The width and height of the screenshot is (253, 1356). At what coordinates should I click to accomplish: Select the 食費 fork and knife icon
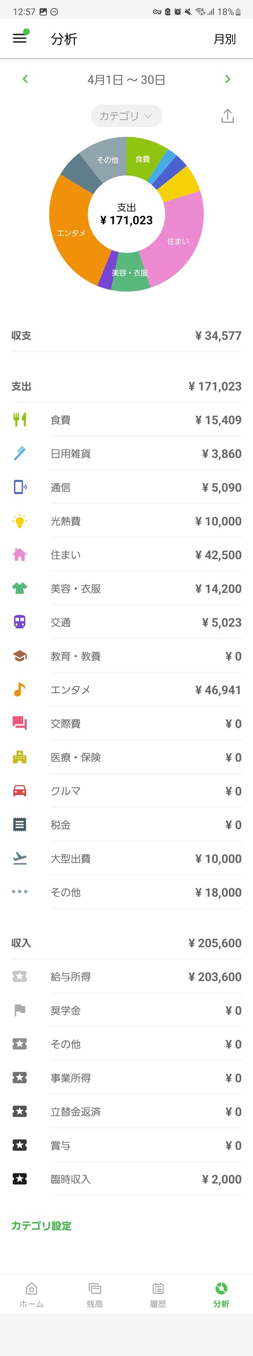coord(20,420)
